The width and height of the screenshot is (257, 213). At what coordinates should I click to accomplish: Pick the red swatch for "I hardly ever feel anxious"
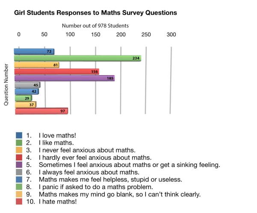pos(18,157)
